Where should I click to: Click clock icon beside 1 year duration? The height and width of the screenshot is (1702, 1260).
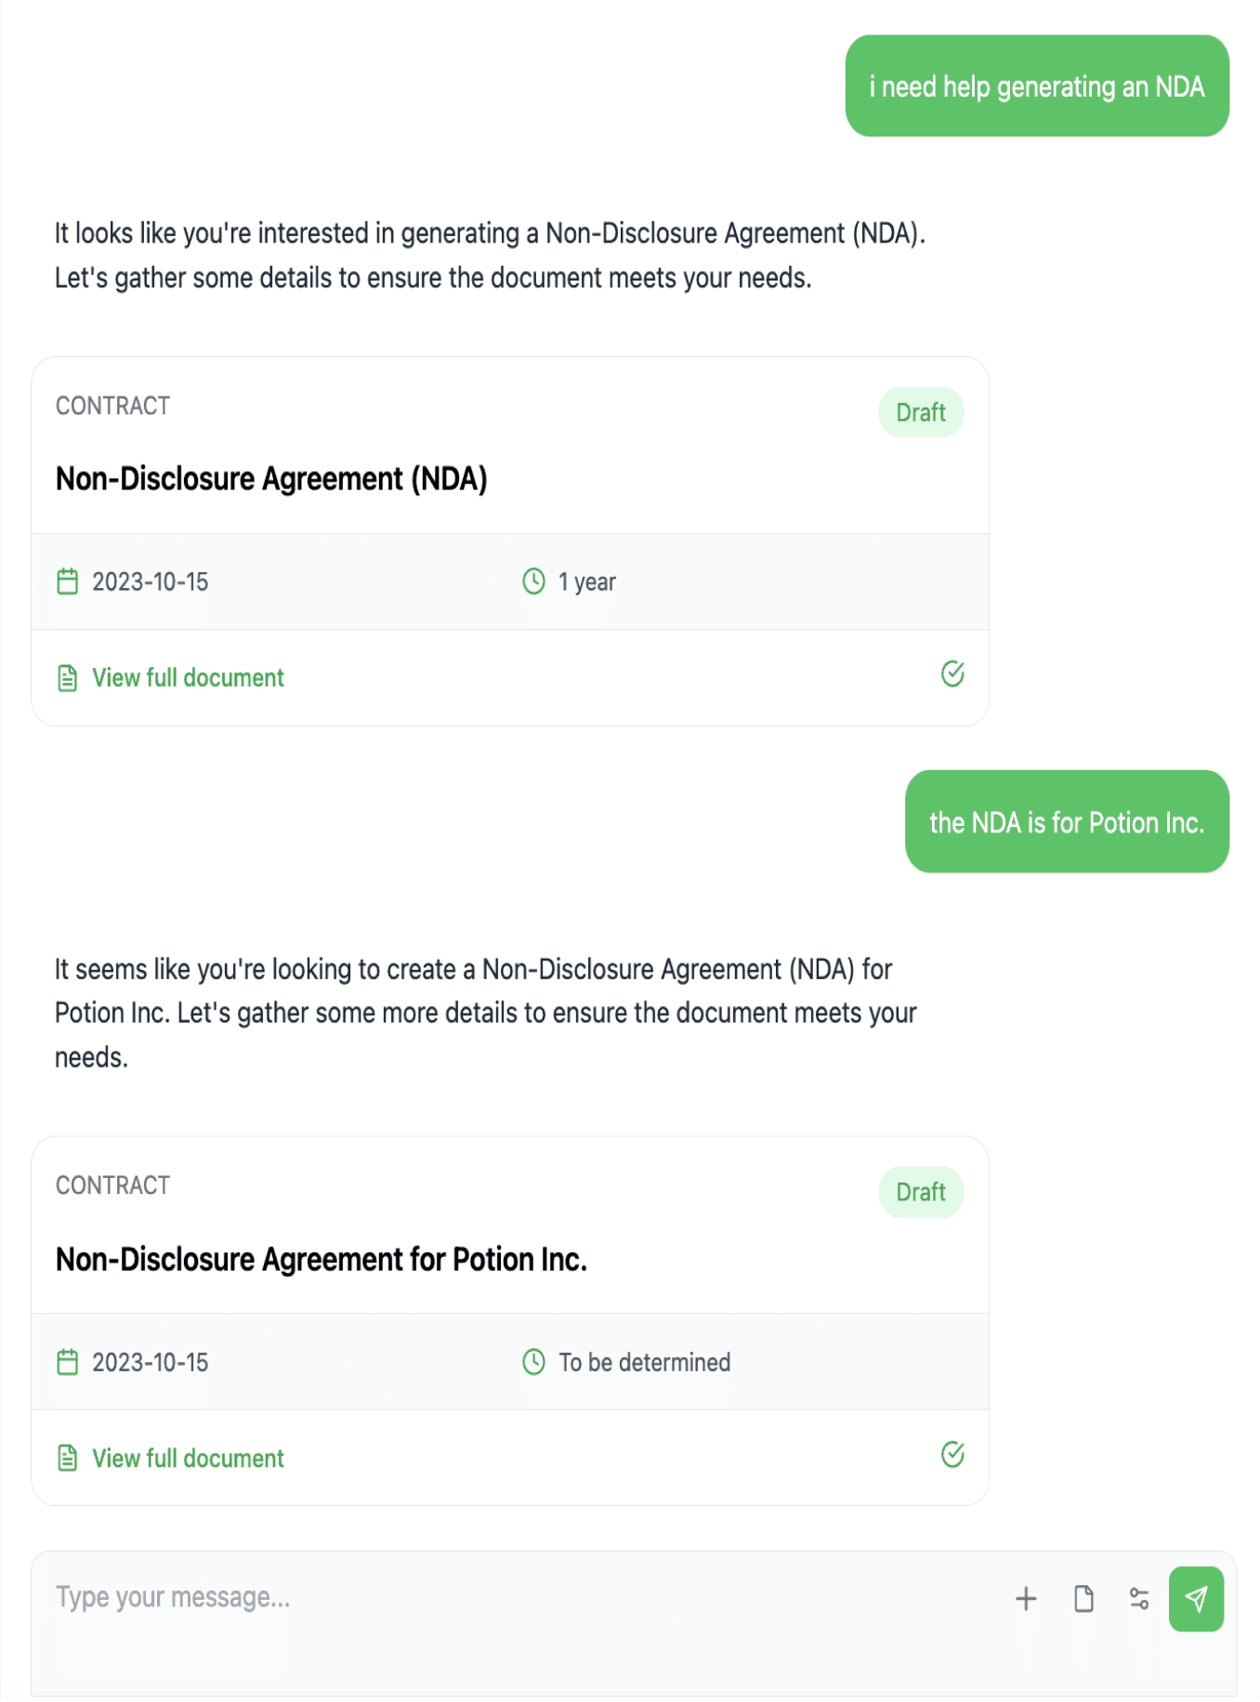point(533,582)
